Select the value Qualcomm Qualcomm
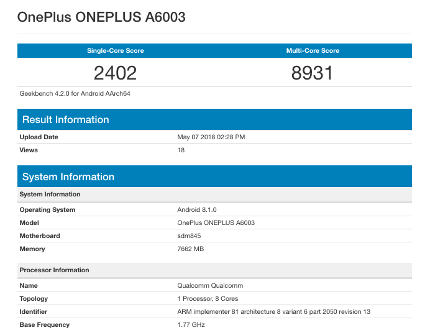This screenshot has width=430, height=335. (x=210, y=285)
